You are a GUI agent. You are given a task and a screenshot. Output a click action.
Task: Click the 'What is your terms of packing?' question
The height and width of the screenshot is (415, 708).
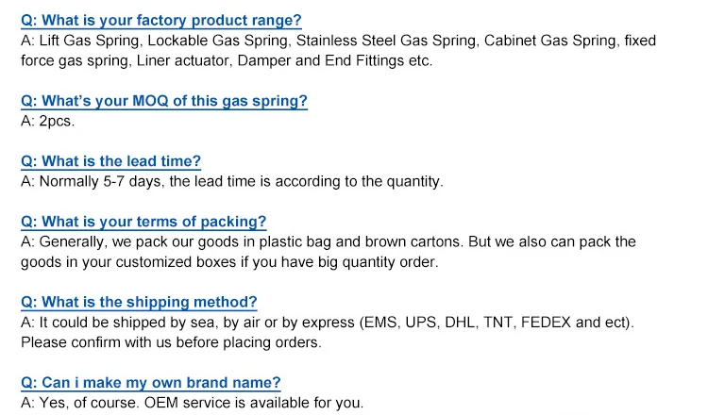[x=143, y=222]
